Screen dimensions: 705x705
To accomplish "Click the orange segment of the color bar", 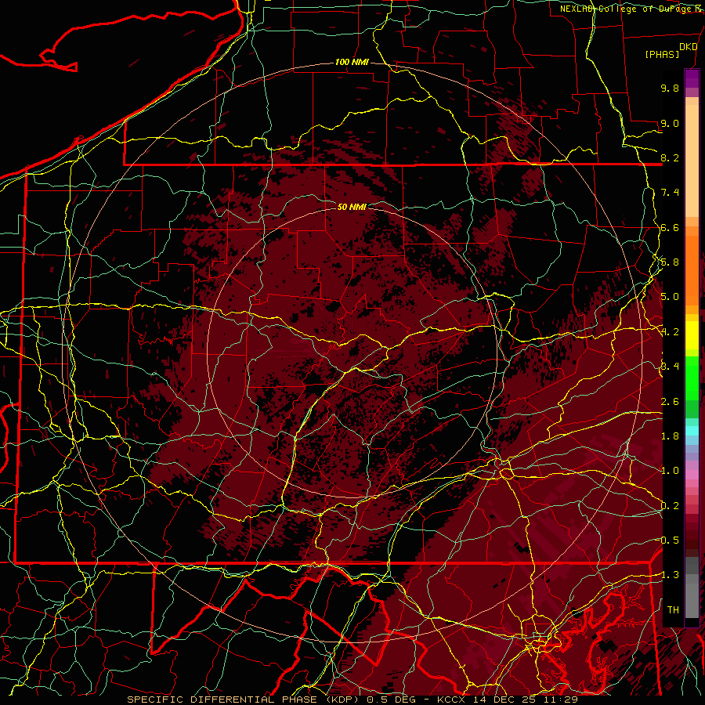I will (692, 269).
